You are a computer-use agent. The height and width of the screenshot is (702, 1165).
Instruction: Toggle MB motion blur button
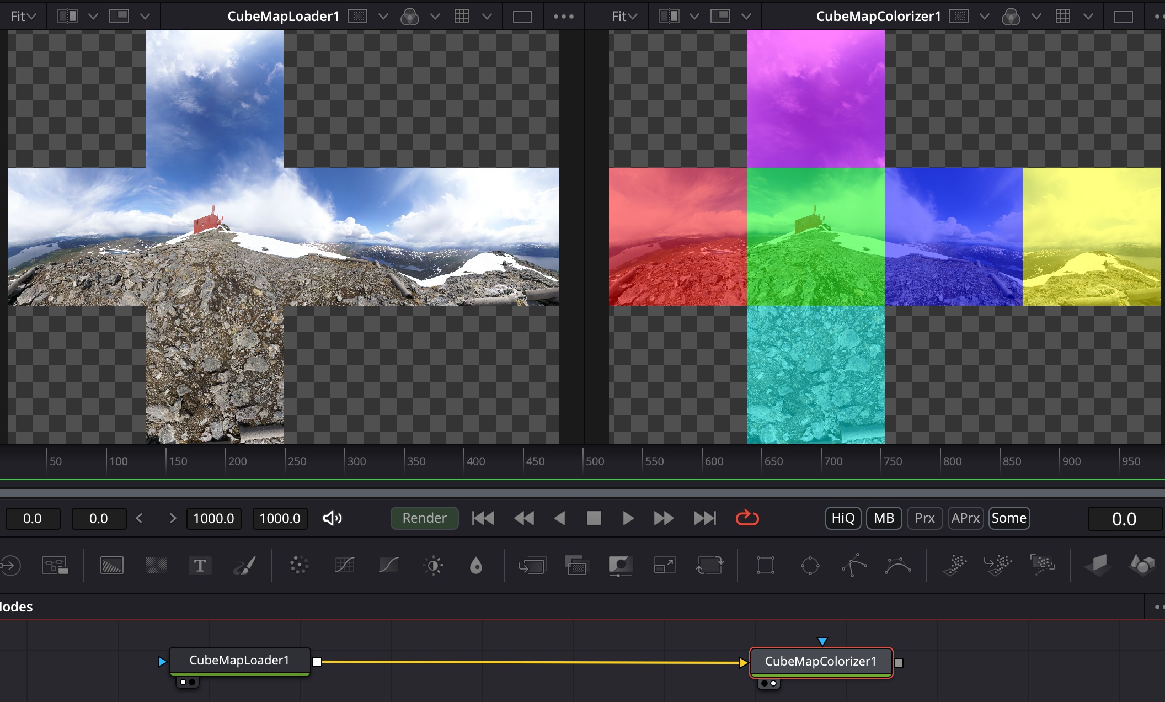coord(884,518)
